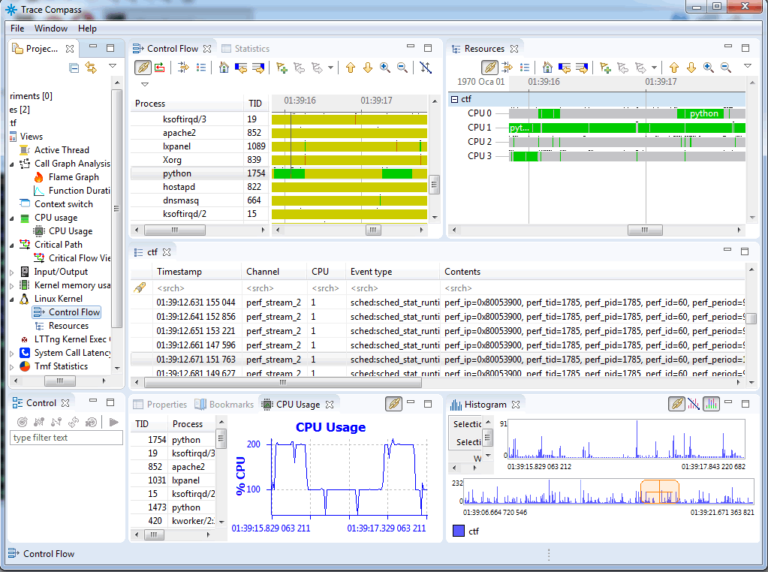This screenshot has width=768, height=572.
Task: Select previous process up arrow in Control Flow
Action: pyautogui.click(x=350, y=68)
